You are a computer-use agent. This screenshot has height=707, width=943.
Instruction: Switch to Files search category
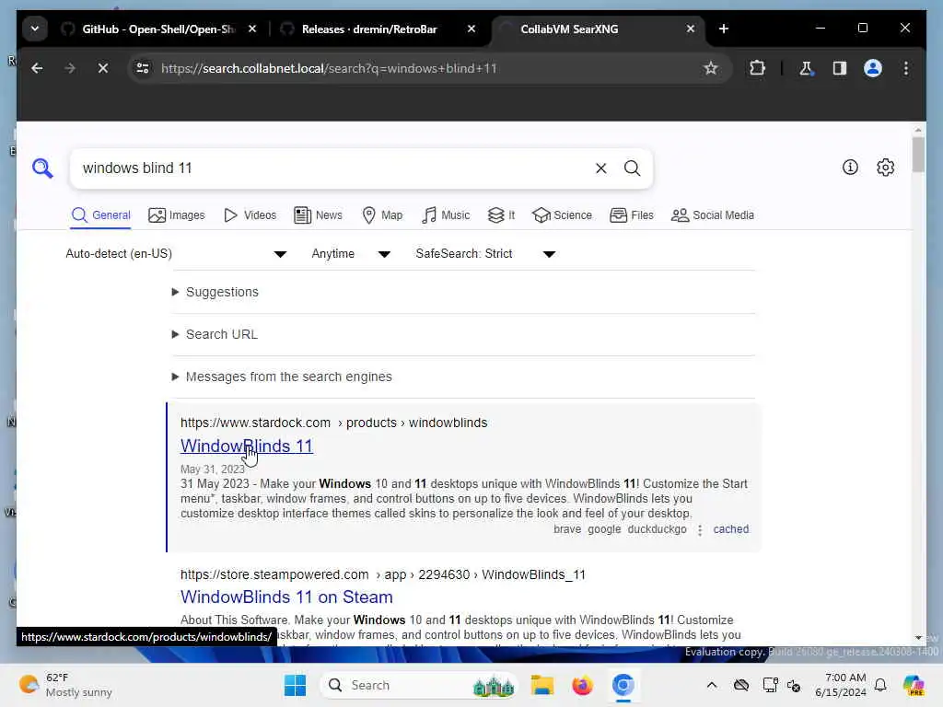click(632, 215)
